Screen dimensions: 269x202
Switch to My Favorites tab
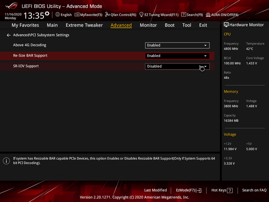[25, 25]
